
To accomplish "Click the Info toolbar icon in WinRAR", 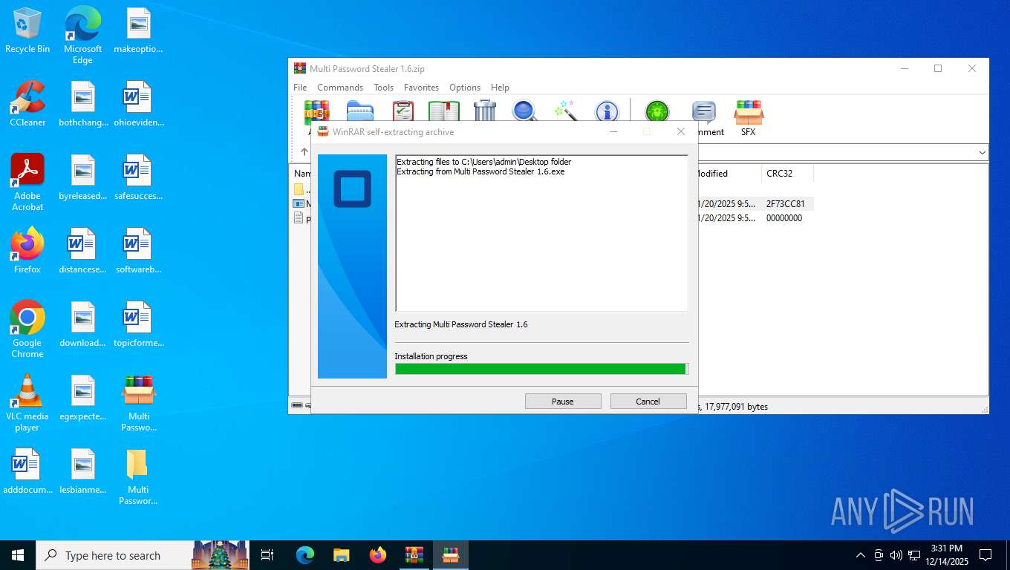I will [x=607, y=111].
